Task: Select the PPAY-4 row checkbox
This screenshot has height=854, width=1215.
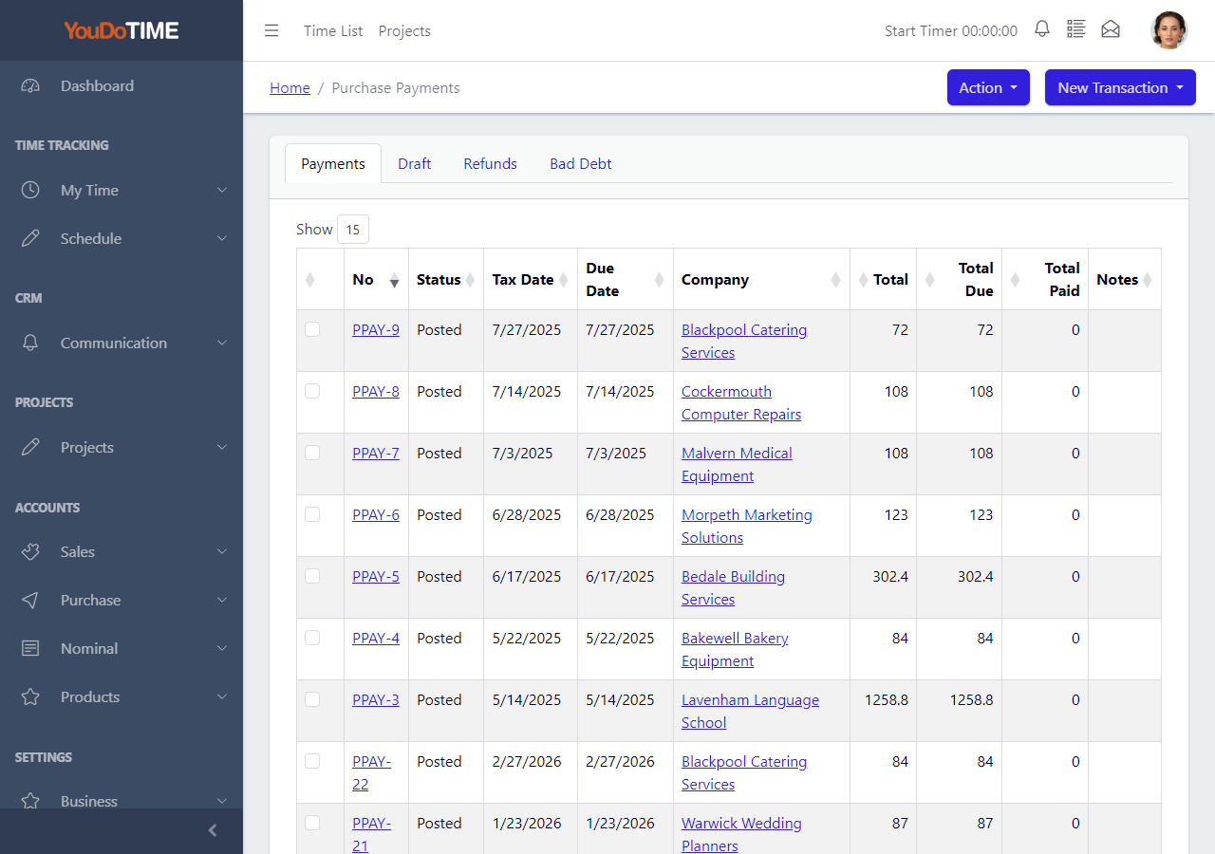Action: coord(312,638)
